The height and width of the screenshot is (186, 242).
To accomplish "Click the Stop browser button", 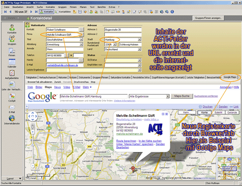I will pyautogui.click(x=93, y=82).
